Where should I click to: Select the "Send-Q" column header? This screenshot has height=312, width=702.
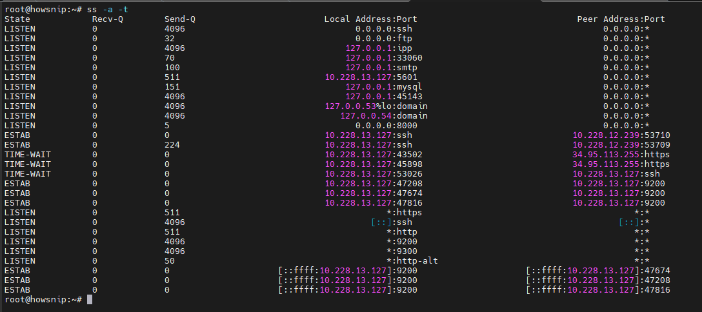click(180, 19)
